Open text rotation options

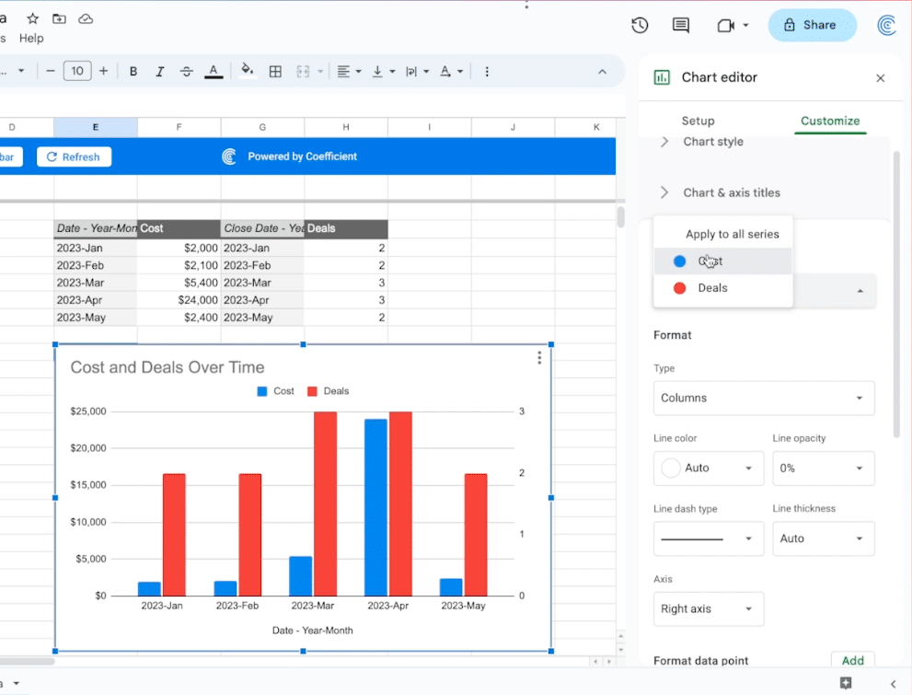451,71
